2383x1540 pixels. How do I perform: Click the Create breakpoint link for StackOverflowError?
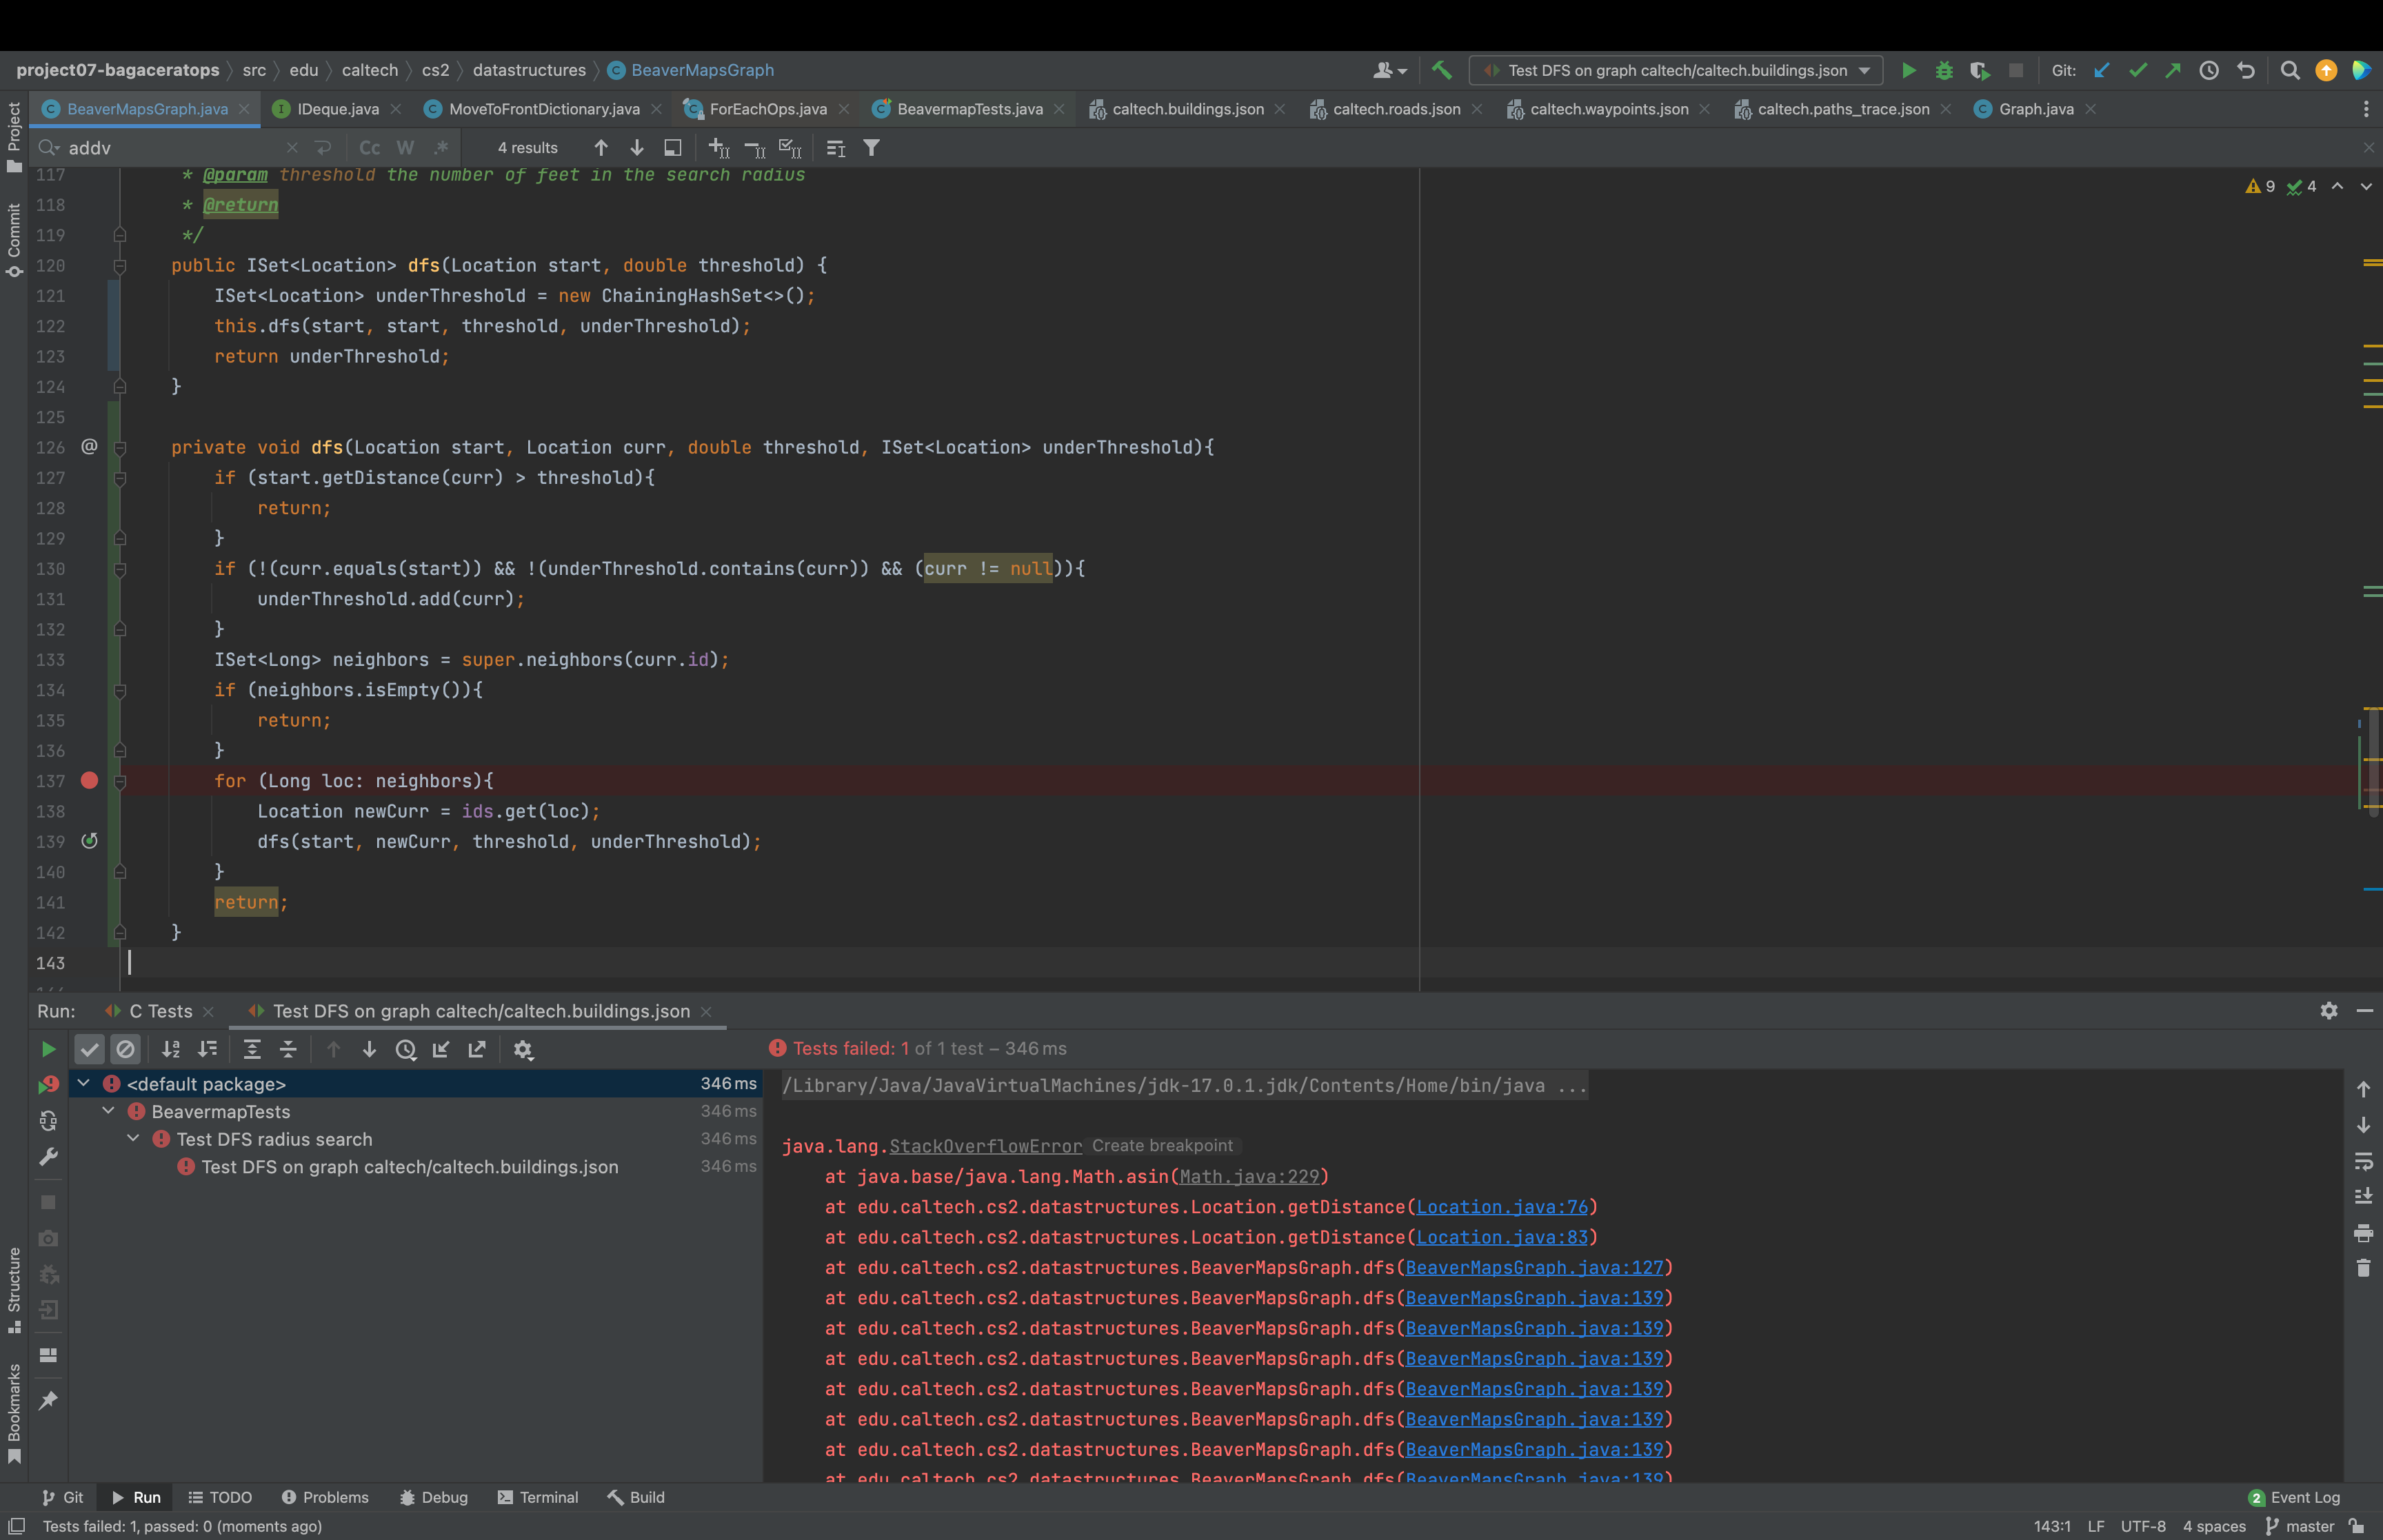pos(1162,1146)
